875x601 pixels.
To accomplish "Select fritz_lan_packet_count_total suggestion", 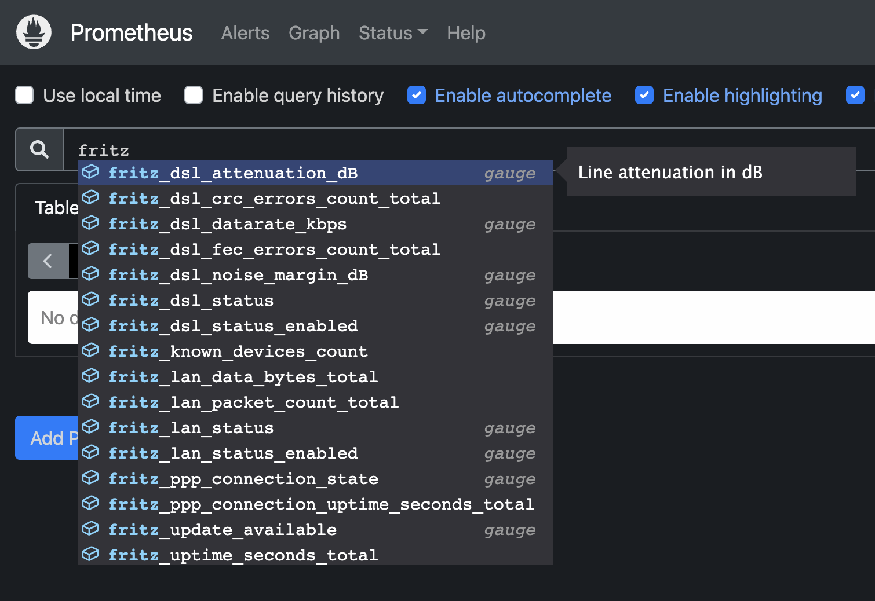I will tap(315, 402).
